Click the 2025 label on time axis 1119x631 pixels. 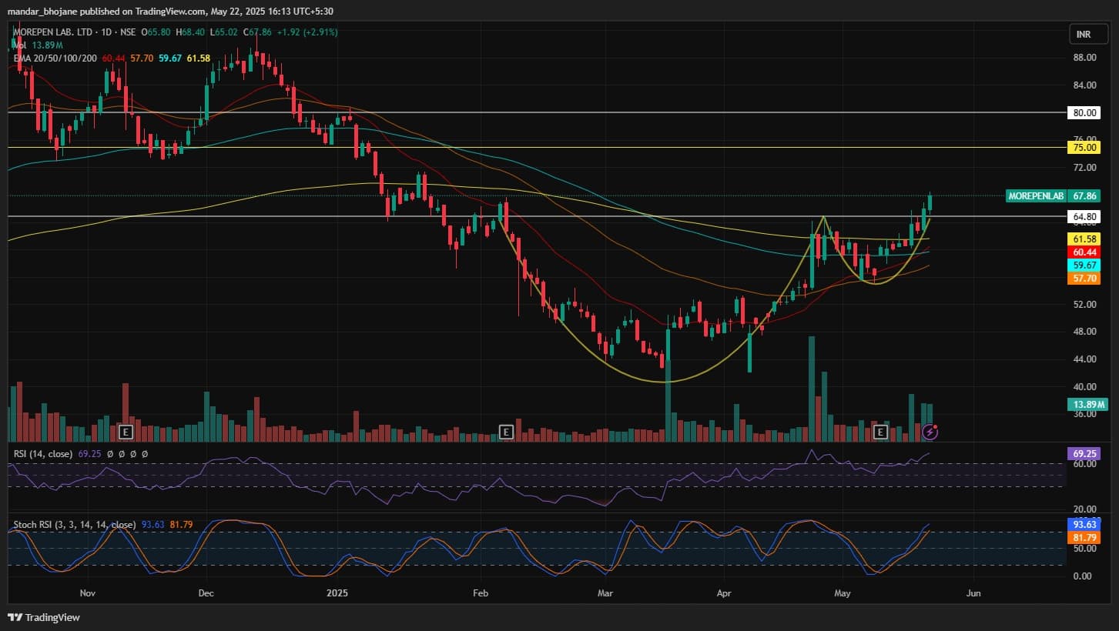click(x=337, y=593)
